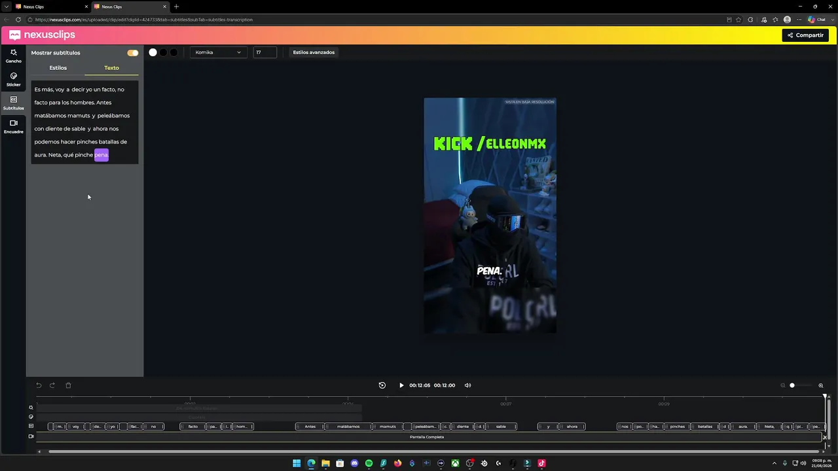Zoom in the timeline
Screen dimensions: 838x471
pos(821,385)
